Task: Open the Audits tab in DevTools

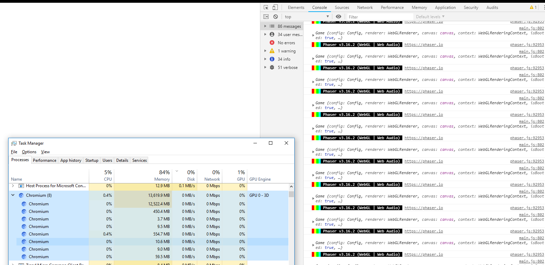Action: pyautogui.click(x=492, y=8)
